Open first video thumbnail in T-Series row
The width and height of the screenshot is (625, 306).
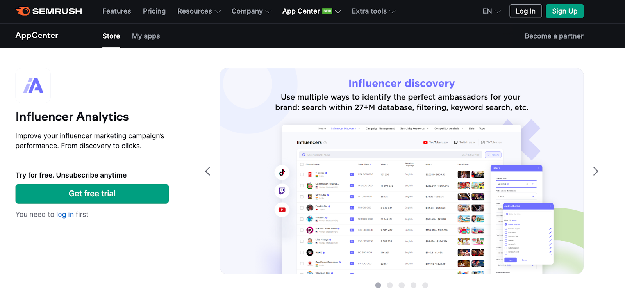tap(464, 174)
